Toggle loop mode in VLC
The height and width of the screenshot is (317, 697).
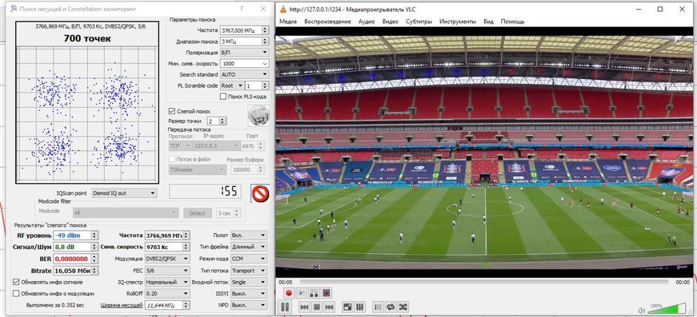pos(390,307)
